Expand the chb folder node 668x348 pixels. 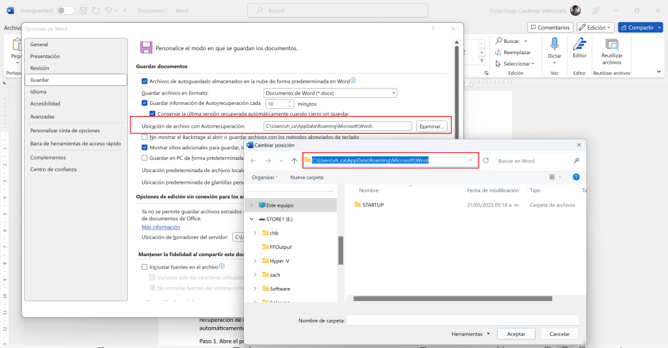[255, 233]
